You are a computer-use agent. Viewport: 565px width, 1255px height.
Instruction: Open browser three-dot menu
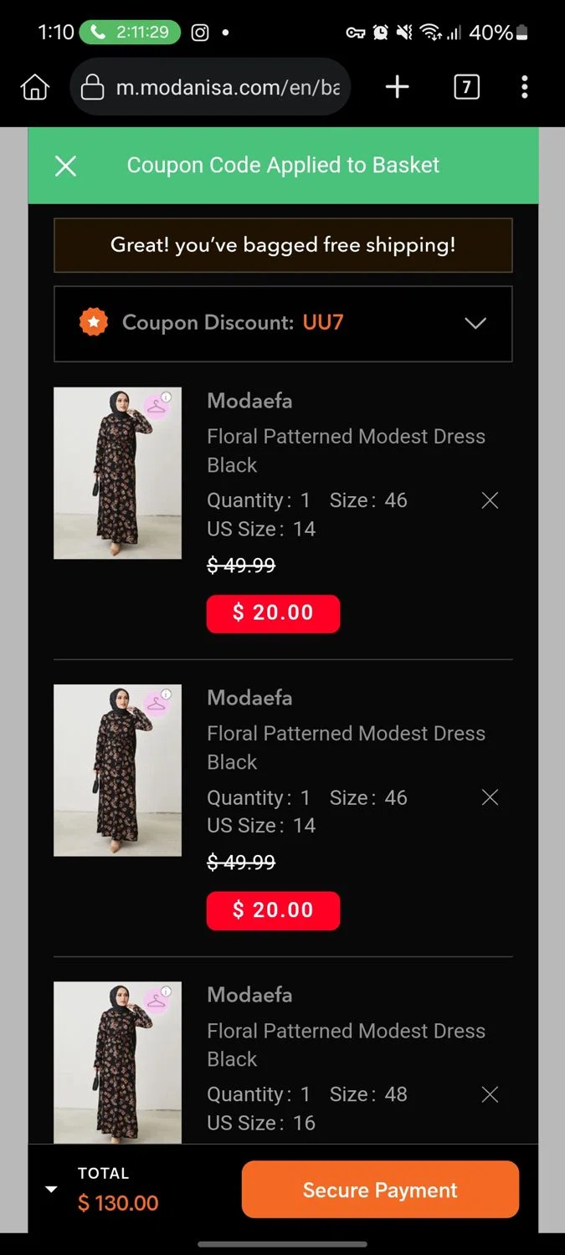pos(525,87)
